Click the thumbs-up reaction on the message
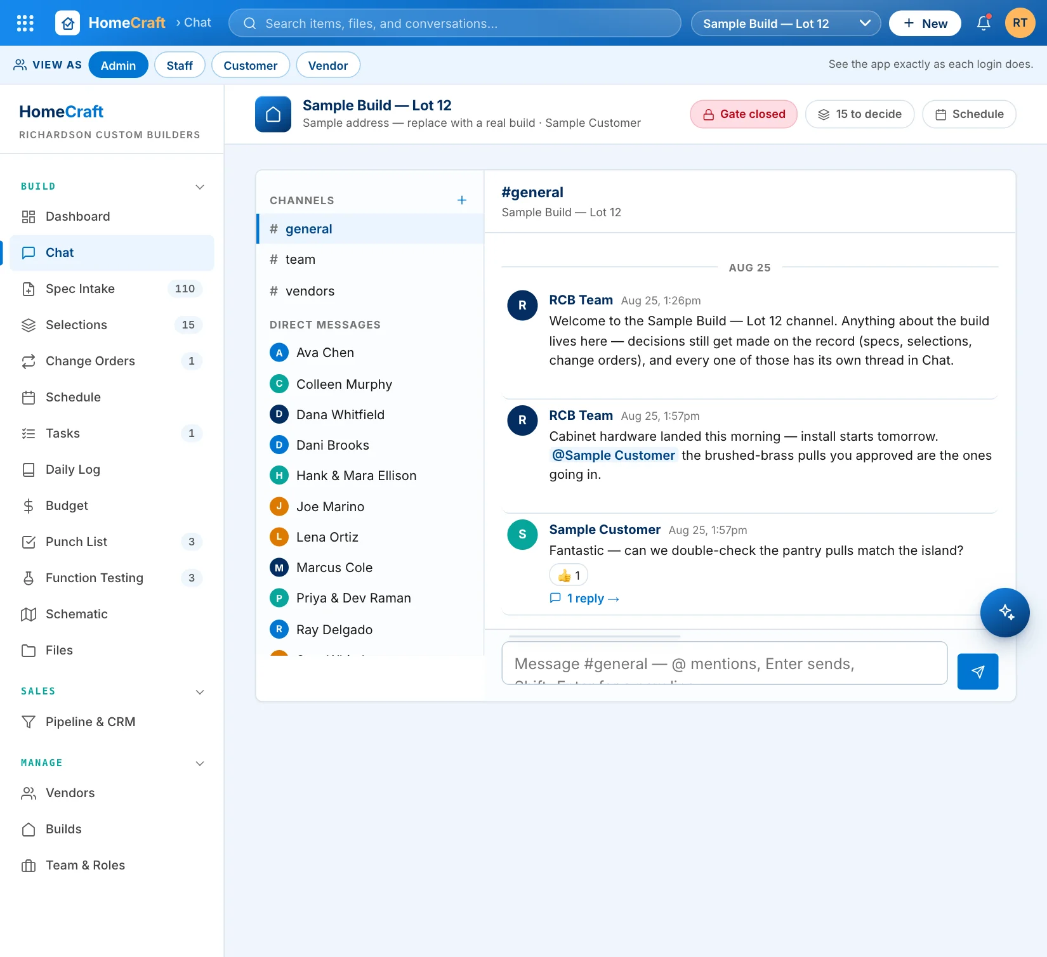1047x957 pixels. click(569, 575)
